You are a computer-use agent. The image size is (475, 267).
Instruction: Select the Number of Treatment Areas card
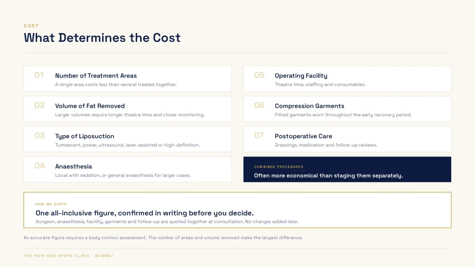pos(128,79)
